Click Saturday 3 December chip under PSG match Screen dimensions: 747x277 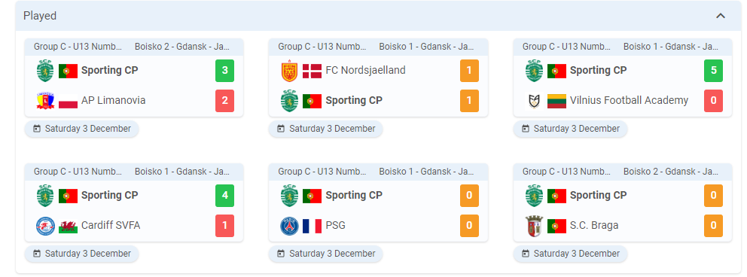(325, 254)
